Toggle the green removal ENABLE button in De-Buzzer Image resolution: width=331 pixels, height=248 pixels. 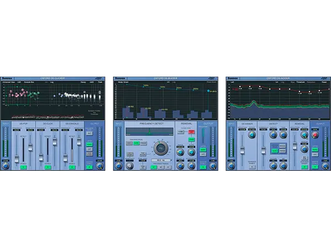(x=191, y=139)
